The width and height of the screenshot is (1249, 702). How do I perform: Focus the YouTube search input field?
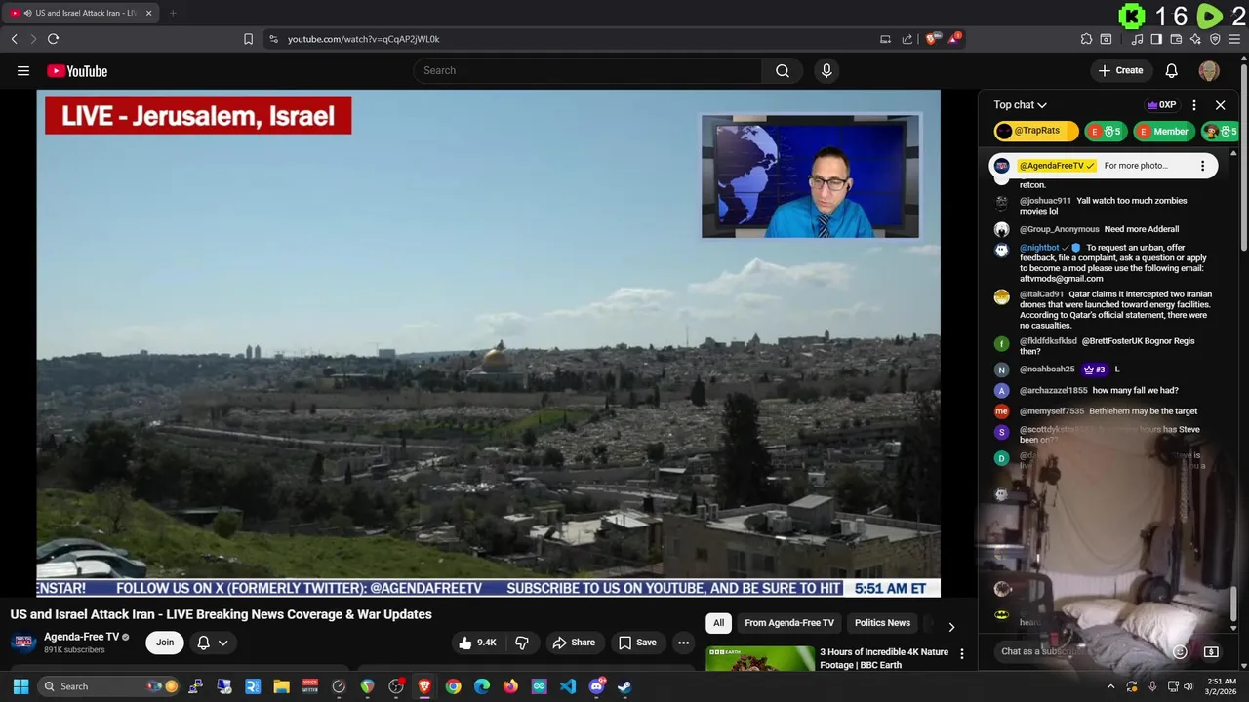point(587,70)
